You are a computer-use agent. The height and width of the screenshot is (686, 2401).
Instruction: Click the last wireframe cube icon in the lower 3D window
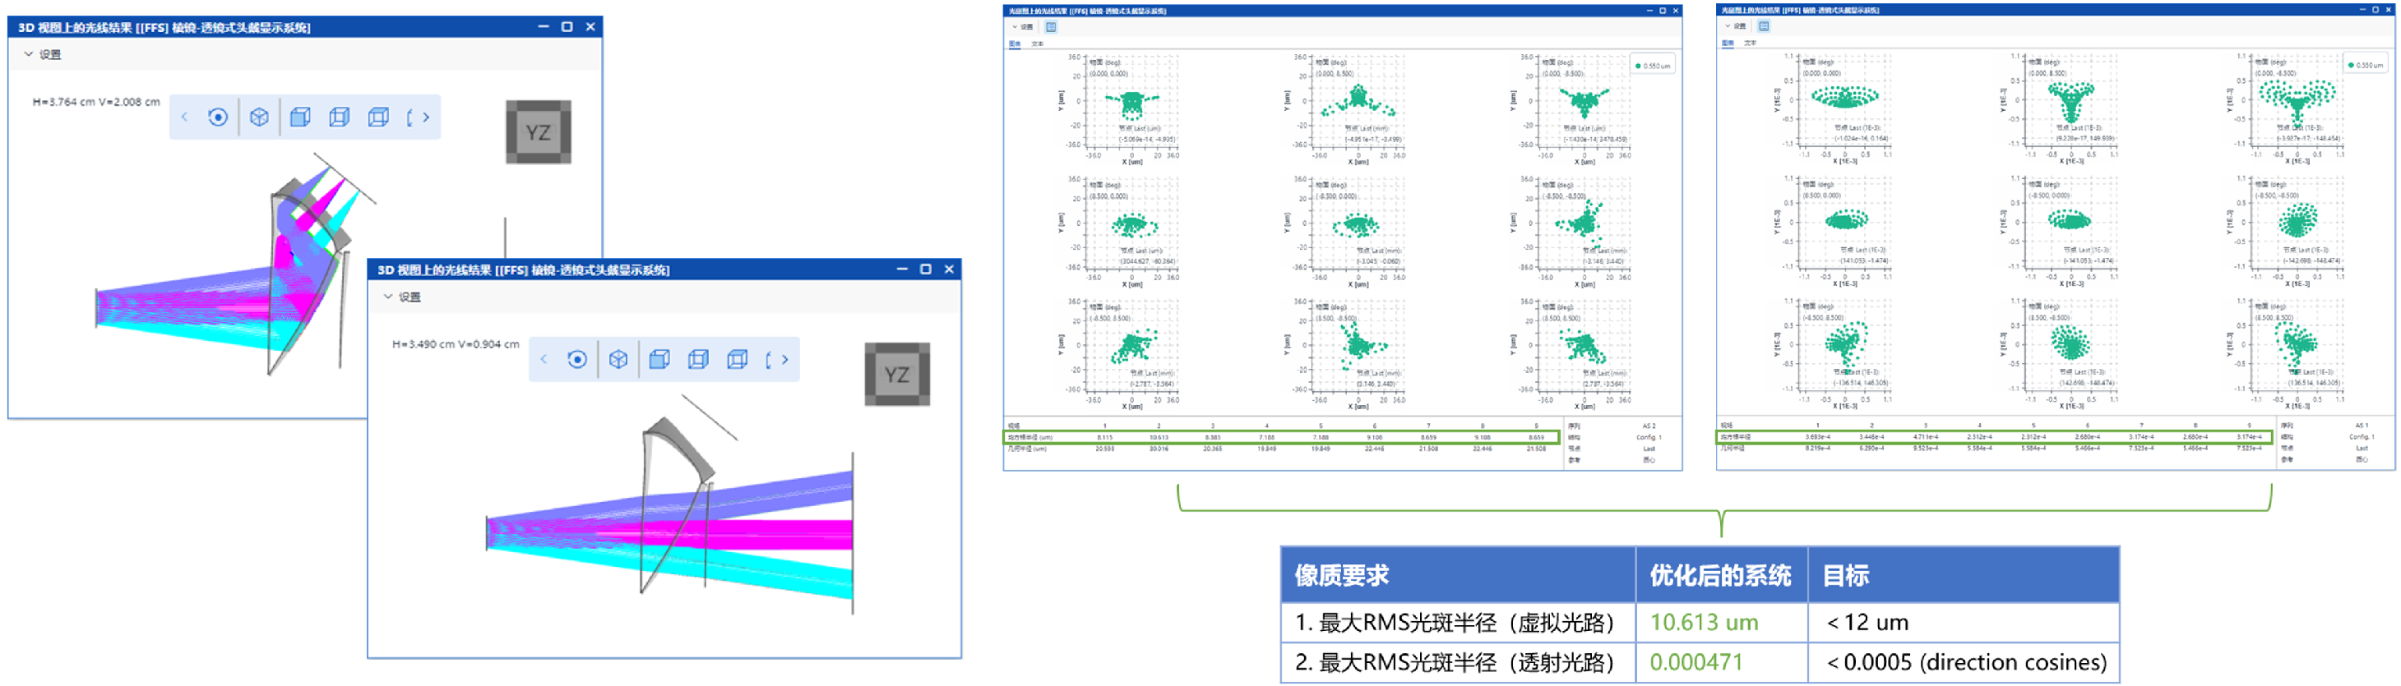click(738, 360)
